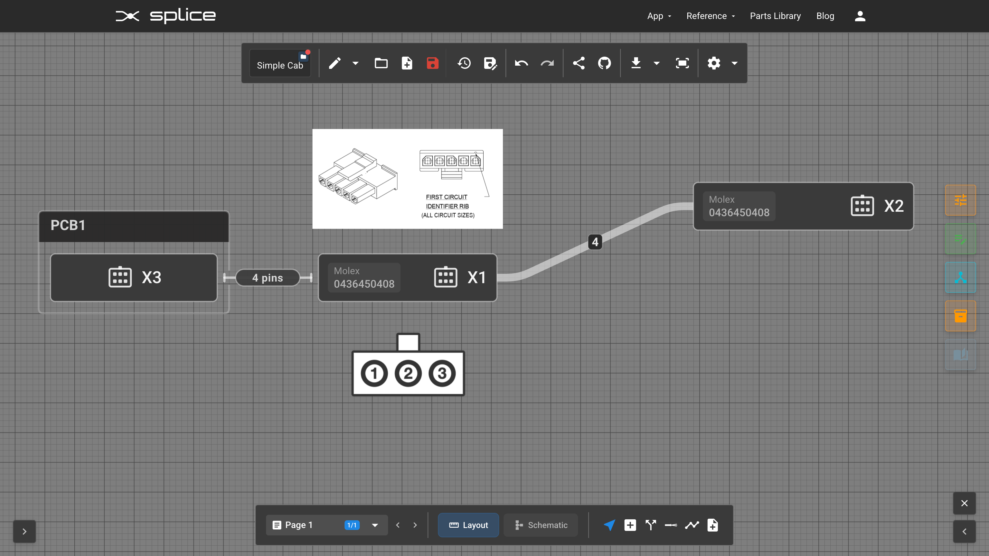Switch to Schematic view
Image resolution: width=989 pixels, height=556 pixels.
point(541,525)
